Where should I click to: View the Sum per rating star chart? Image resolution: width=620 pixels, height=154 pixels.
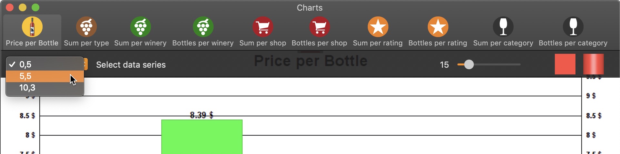pyautogui.click(x=378, y=32)
